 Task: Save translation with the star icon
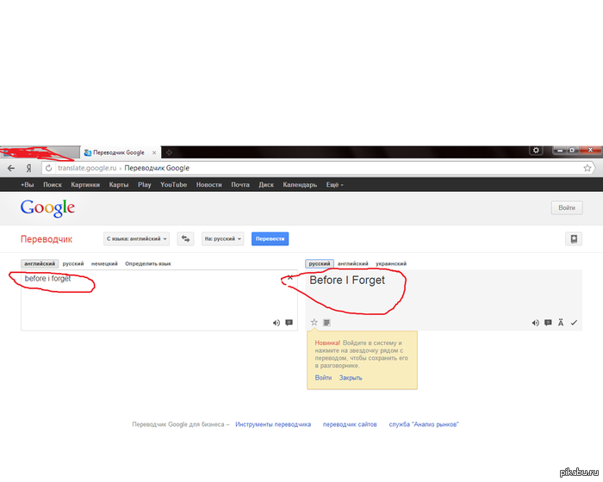(x=314, y=322)
